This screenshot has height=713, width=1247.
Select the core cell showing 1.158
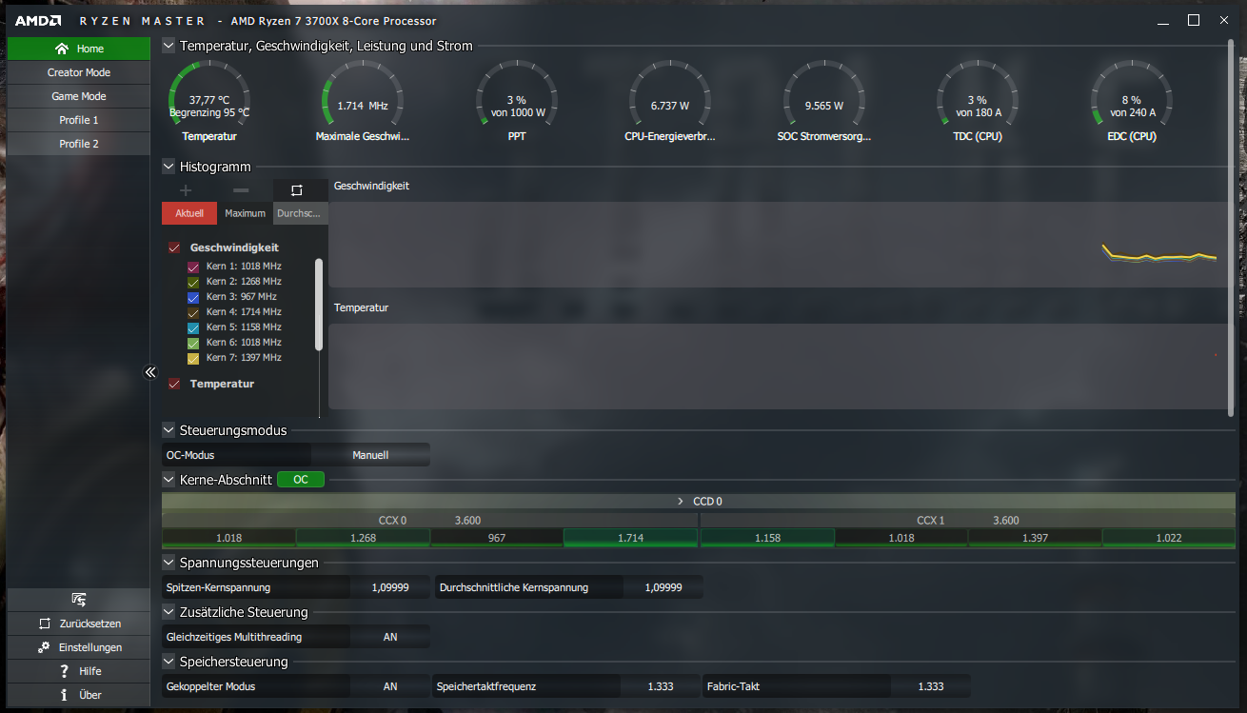click(767, 538)
